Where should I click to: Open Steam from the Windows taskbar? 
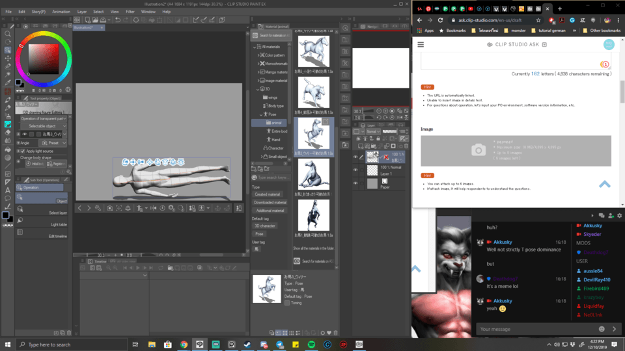coord(247,344)
